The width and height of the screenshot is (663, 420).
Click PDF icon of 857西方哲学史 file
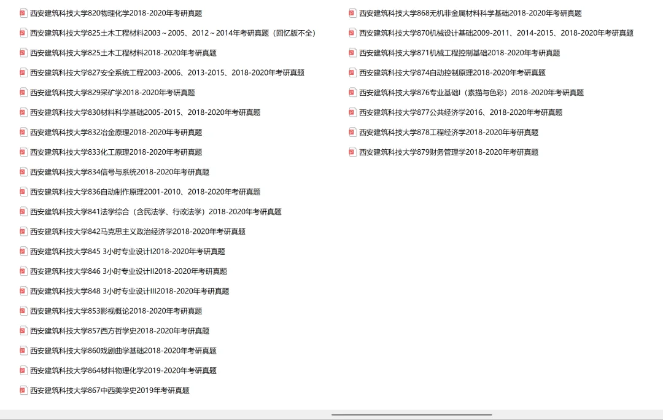(x=23, y=331)
